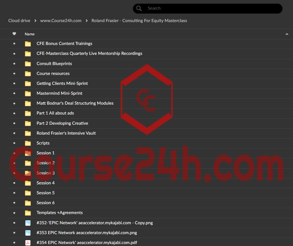Click Session 2 folder icon
Screen dimensions: 293x246
click(x=28, y=163)
